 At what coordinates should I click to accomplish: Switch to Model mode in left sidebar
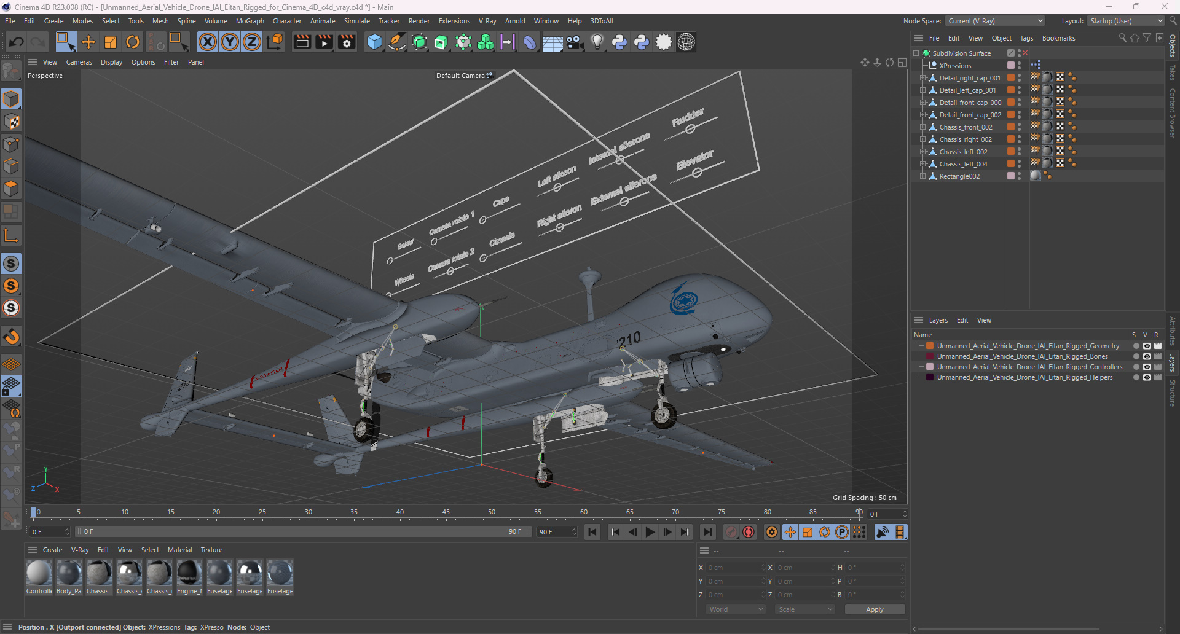point(11,99)
